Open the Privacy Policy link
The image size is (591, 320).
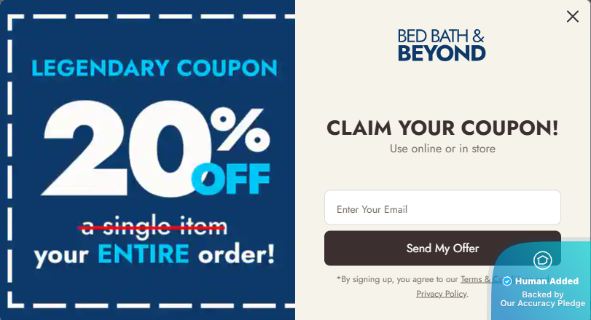[x=442, y=294]
